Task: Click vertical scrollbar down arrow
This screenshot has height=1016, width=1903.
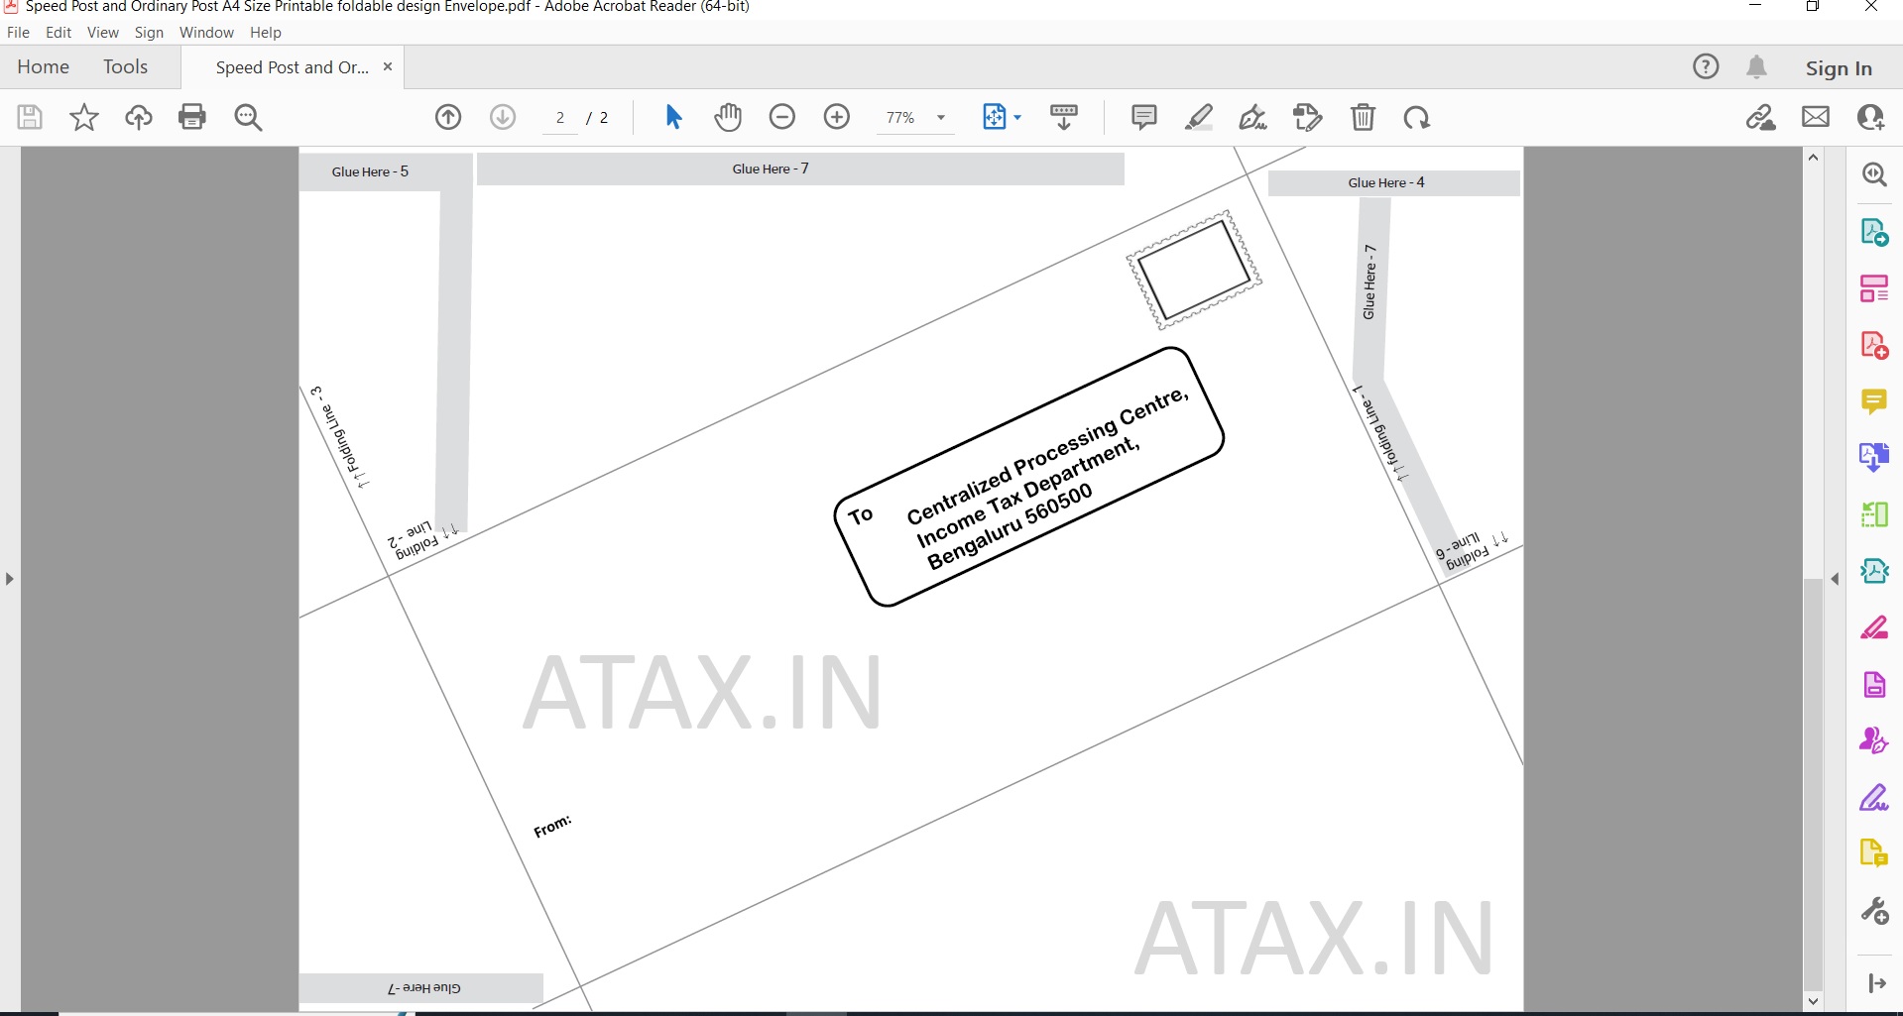Action: coord(1813,1001)
